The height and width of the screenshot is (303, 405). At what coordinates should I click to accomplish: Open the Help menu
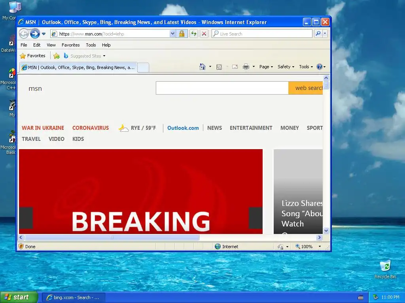[106, 45]
